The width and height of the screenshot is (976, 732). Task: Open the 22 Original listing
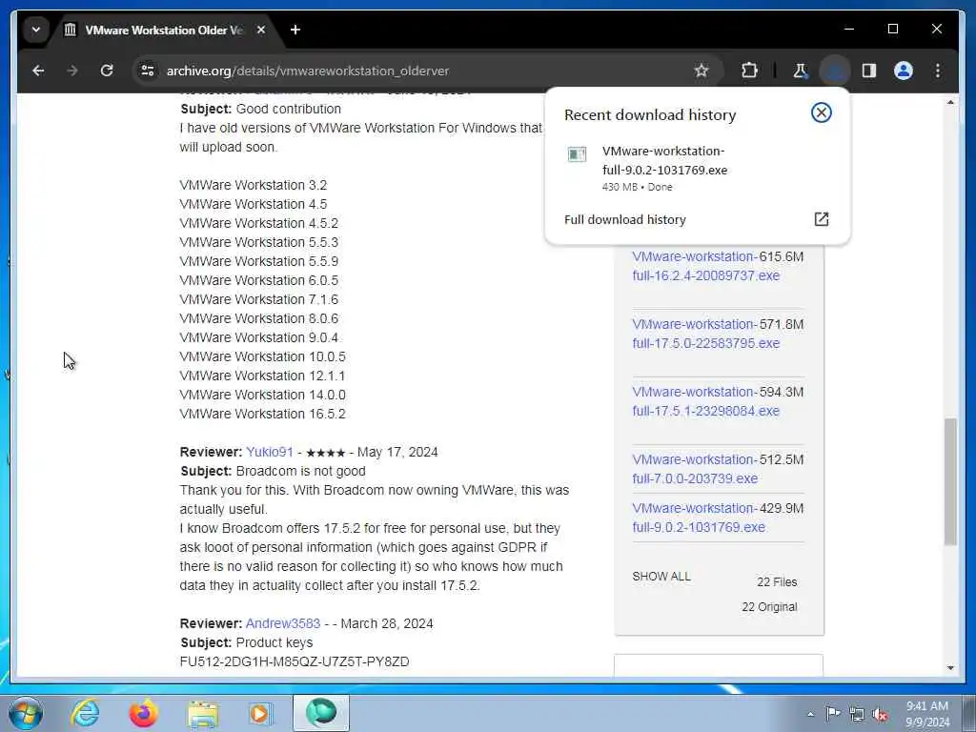tap(769, 607)
